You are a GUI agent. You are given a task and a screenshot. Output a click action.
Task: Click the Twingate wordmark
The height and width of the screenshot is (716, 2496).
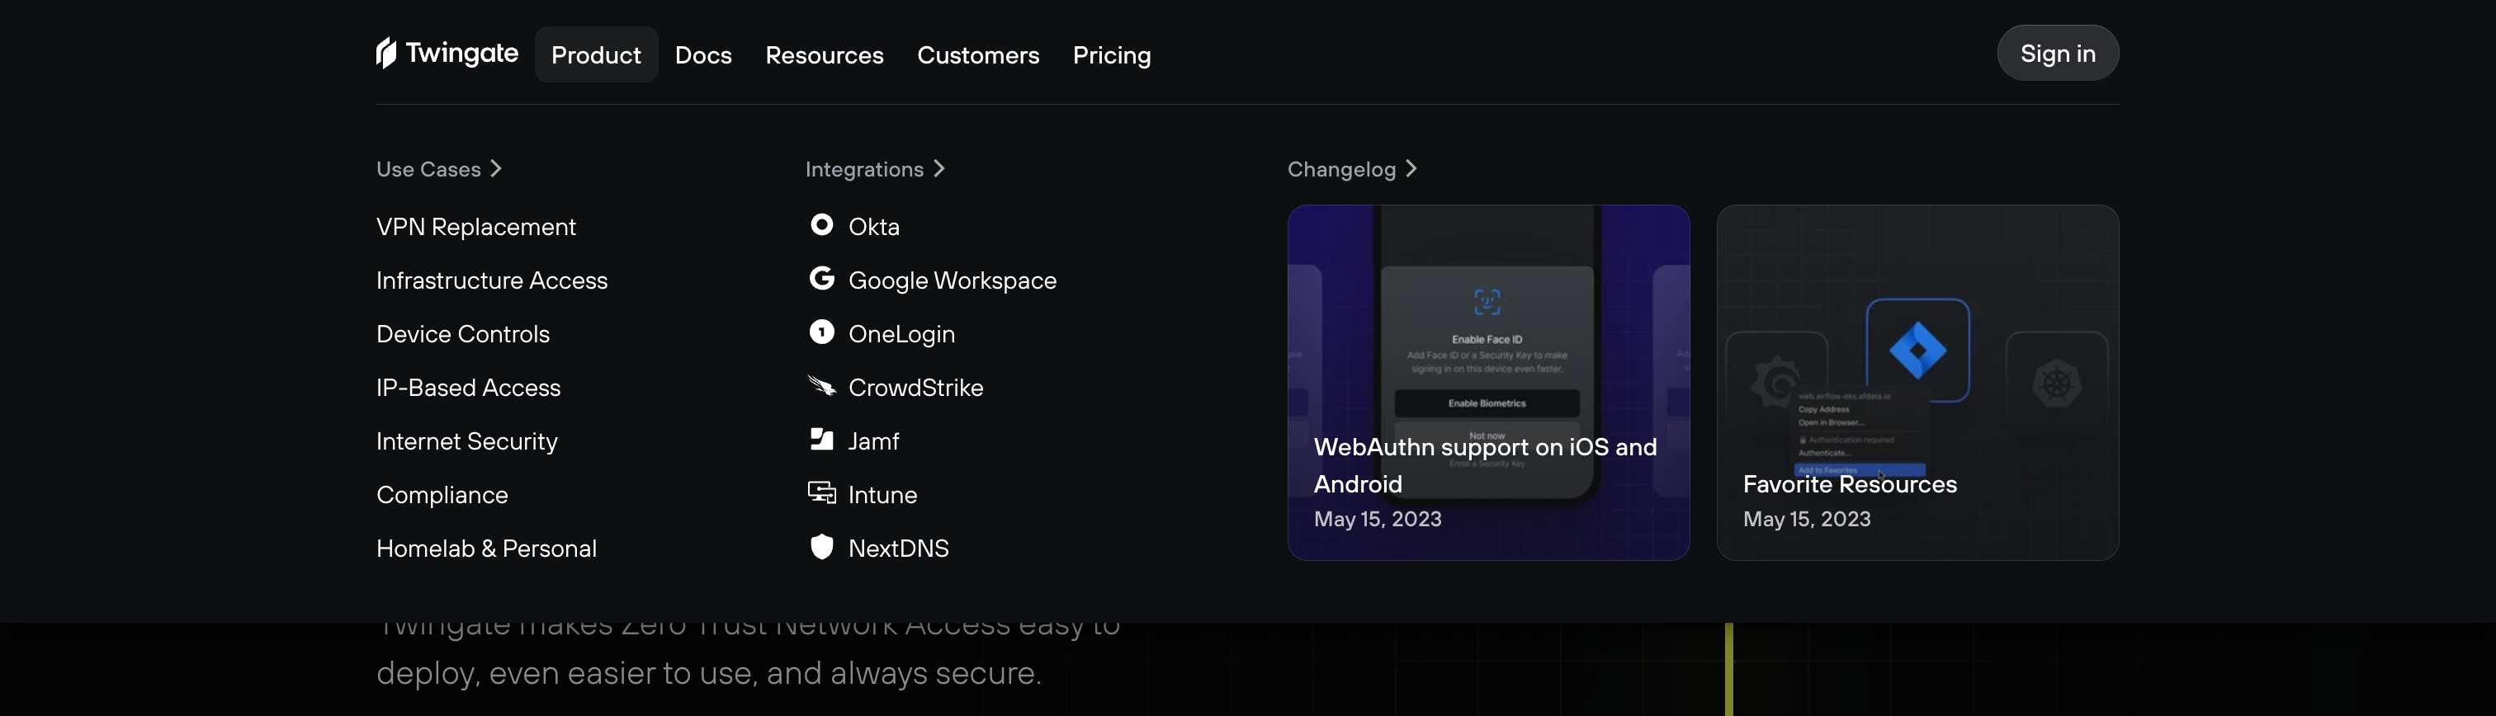(x=462, y=54)
